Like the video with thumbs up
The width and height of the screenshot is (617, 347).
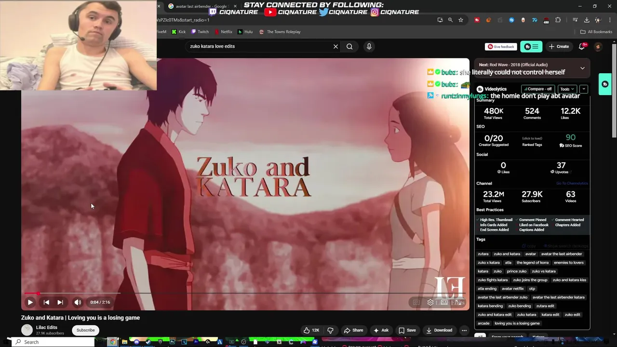pos(311,330)
